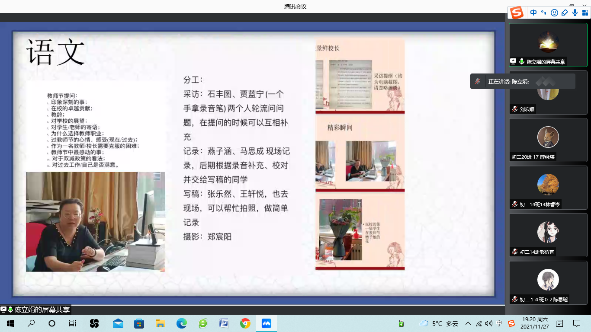Viewport: 591px width, 332px height.
Task: Click 刘宏顺's muted microphone icon
Action: pos(515,109)
